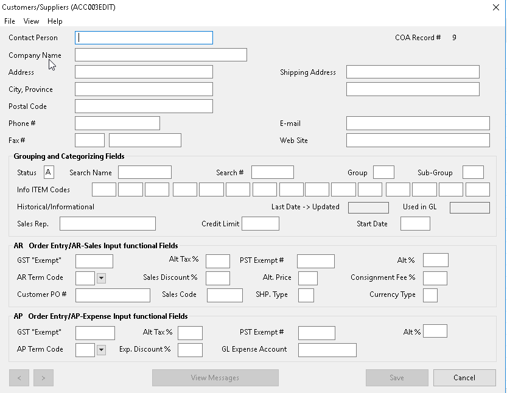Click the AR PST Exempt # field
507x393 pixels.
click(x=316, y=261)
